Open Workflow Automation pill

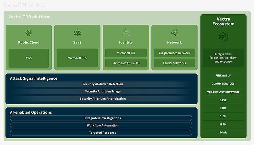[x=101, y=125]
